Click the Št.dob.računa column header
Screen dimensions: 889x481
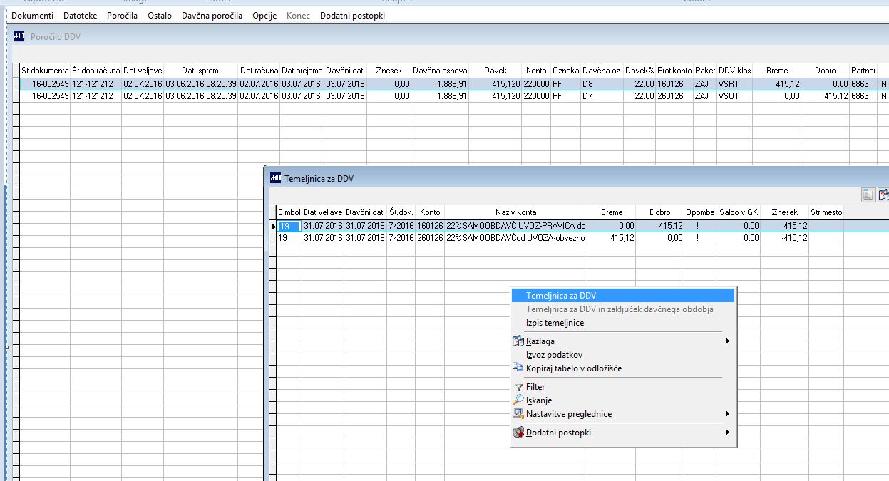[96, 71]
